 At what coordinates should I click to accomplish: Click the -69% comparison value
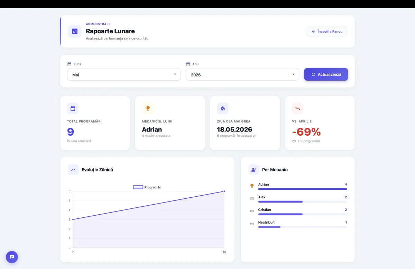coord(306,132)
